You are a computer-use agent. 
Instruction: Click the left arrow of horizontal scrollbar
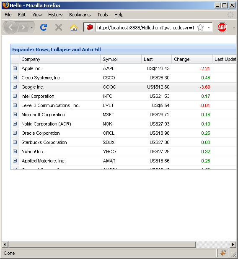(x=5, y=244)
